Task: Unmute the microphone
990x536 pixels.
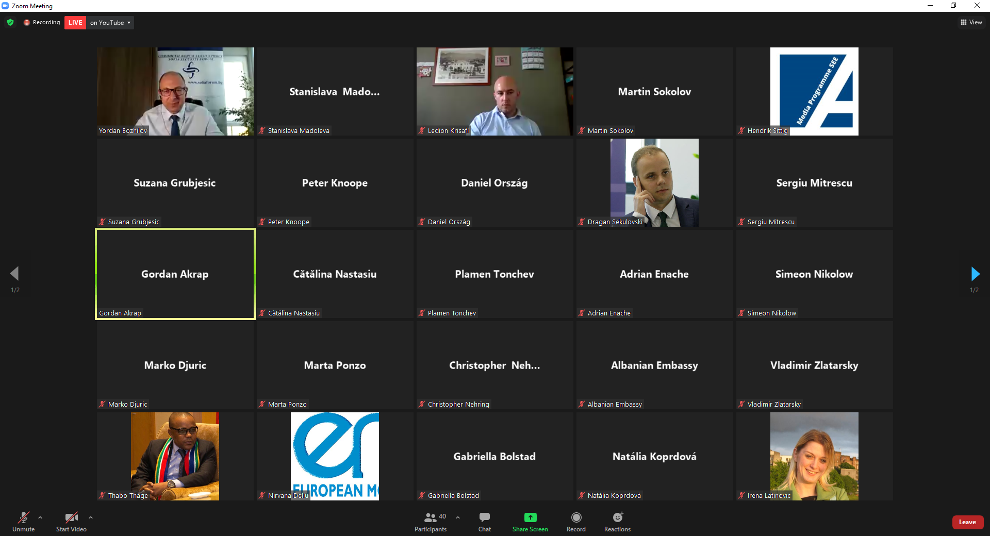Action: (24, 517)
